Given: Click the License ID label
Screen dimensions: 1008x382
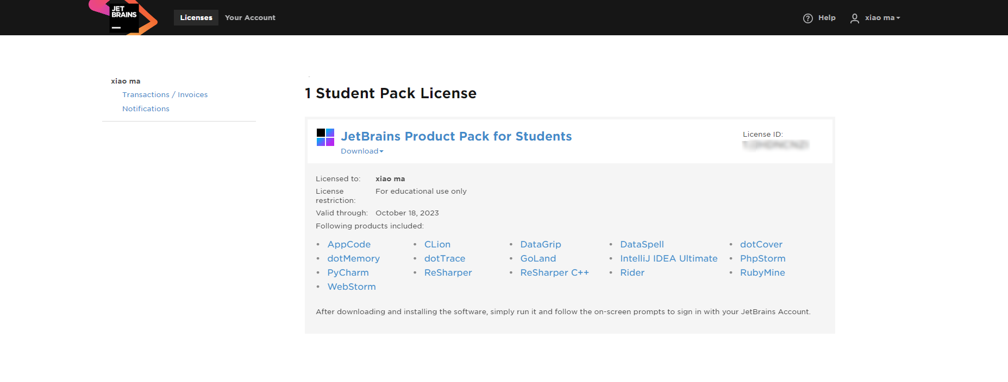Looking at the screenshot, I should [x=763, y=134].
